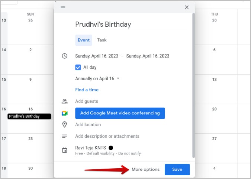Select Thursday 4 in the calendar grid
Viewport: 251px width, 179px height.
(214, 168)
